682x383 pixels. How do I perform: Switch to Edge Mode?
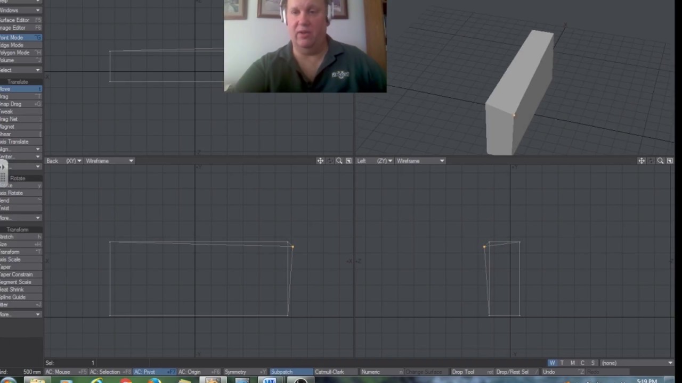click(21, 45)
